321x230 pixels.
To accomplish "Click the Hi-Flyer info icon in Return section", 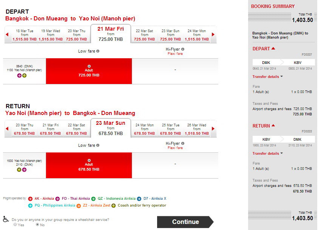I will pos(183,144).
